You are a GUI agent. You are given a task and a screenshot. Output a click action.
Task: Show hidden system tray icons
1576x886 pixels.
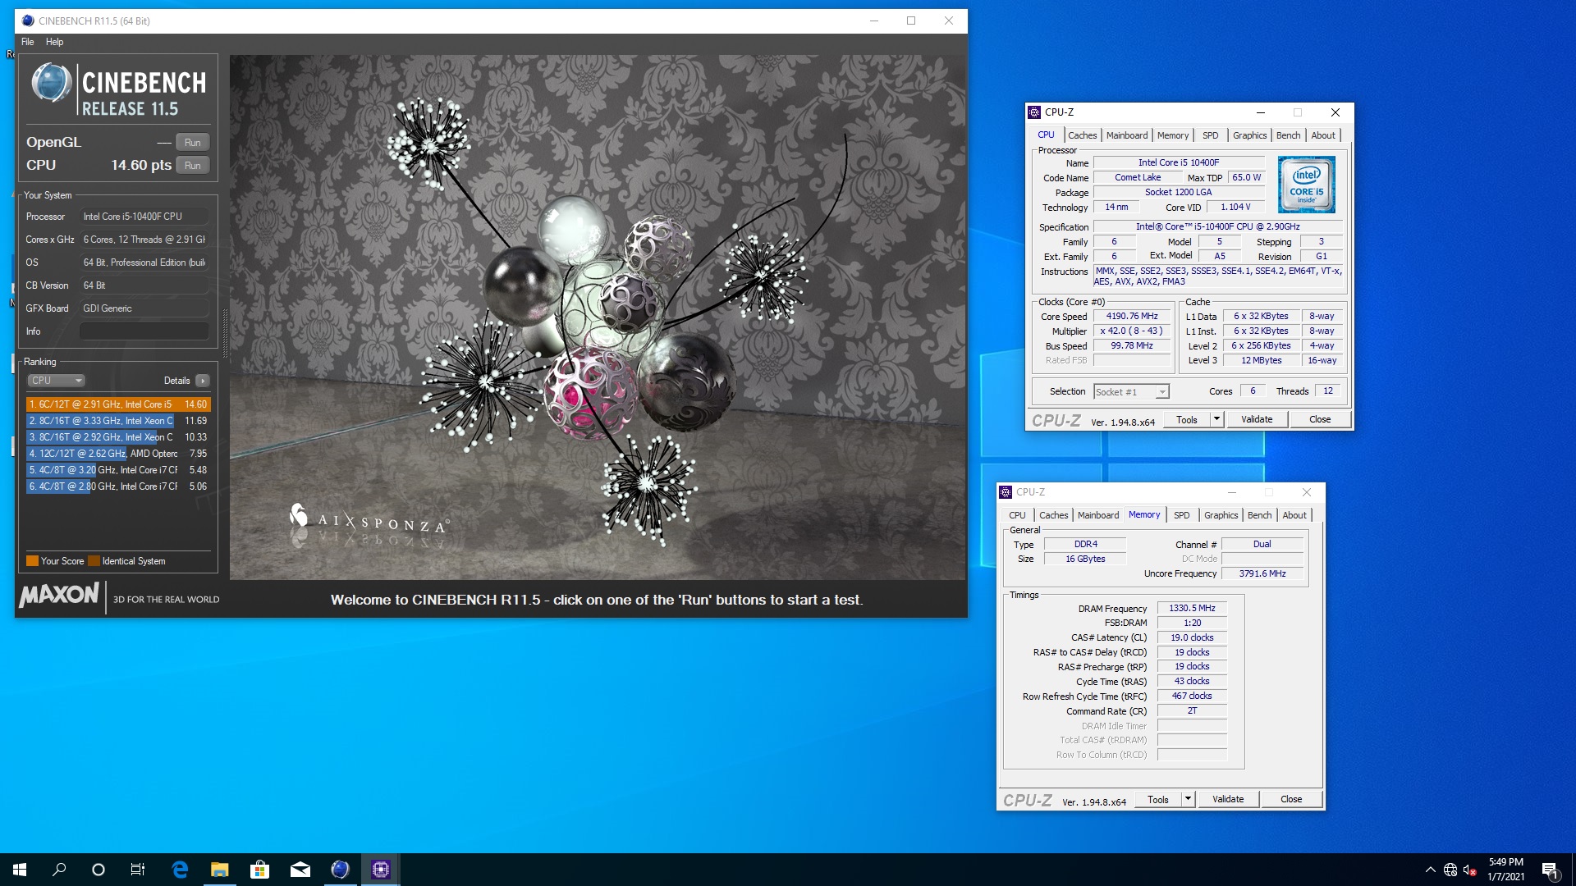[1431, 870]
